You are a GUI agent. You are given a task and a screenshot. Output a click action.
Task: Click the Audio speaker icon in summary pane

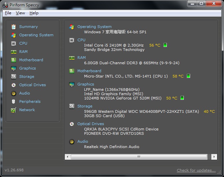coord(72,142)
